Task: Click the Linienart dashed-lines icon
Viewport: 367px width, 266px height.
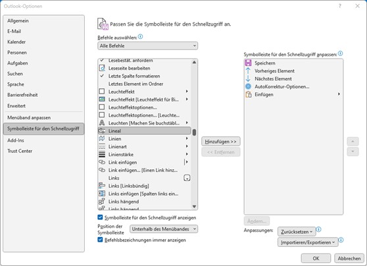Action: pos(102,146)
